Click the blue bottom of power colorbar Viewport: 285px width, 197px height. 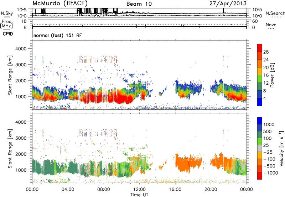coord(260,102)
